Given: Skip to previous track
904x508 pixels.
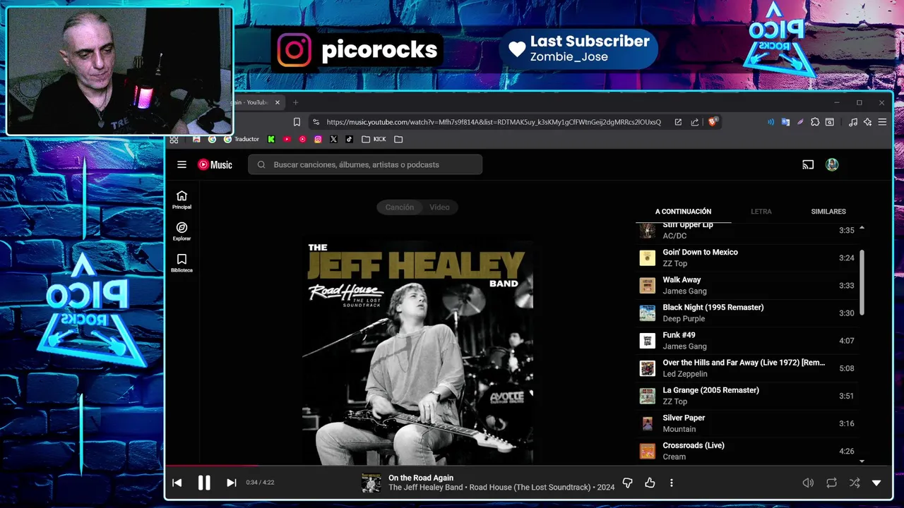Looking at the screenshot, I should coord(177,483).
